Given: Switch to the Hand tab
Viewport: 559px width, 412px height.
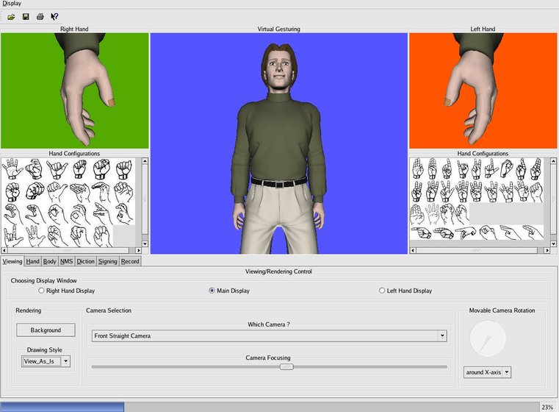Looking at the screenshot, I should [x=32, y=261].
